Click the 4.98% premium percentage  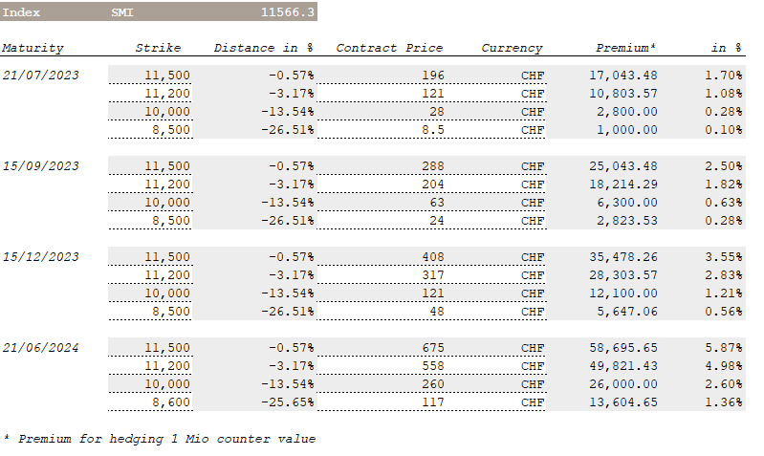coord(723,366)
